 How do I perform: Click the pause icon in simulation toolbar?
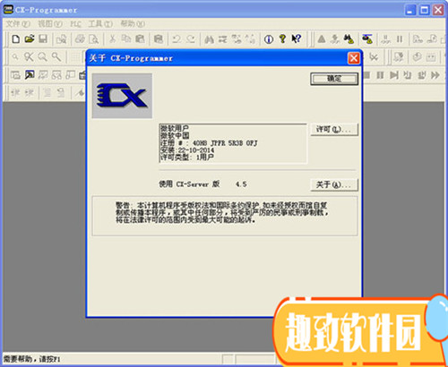[x=380, y=75]
